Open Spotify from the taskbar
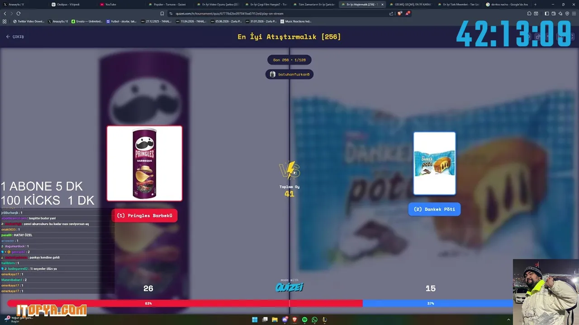The height and width of the screenshot is (325, 579). pos(304,320)
